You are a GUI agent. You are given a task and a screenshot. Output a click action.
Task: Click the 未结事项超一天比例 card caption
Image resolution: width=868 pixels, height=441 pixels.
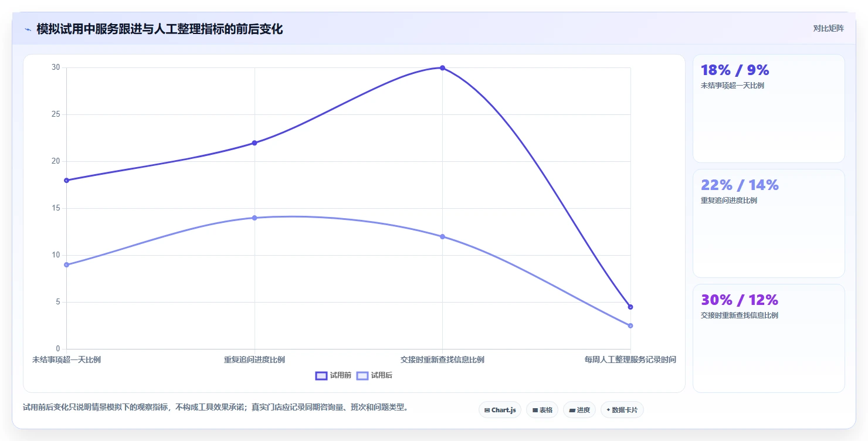pyautogui.click(x=733, y=86)
